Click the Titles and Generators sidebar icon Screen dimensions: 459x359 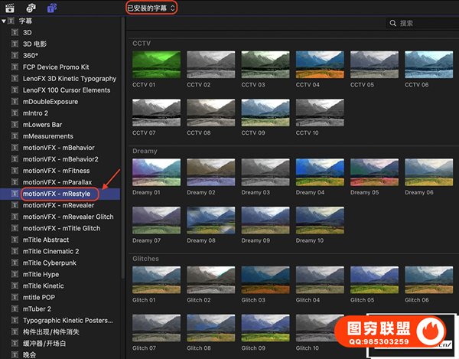51,8
